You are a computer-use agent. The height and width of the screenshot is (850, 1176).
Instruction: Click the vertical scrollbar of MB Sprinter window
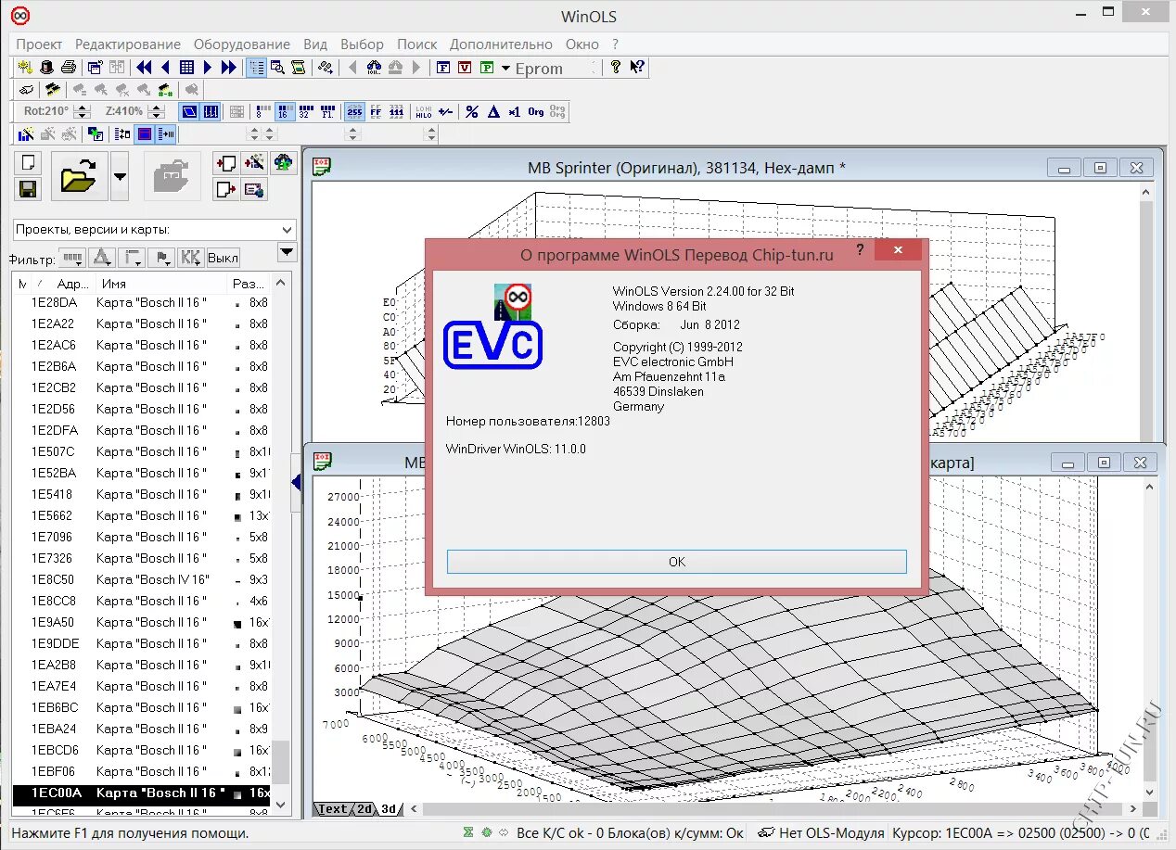coord(1147,311)
